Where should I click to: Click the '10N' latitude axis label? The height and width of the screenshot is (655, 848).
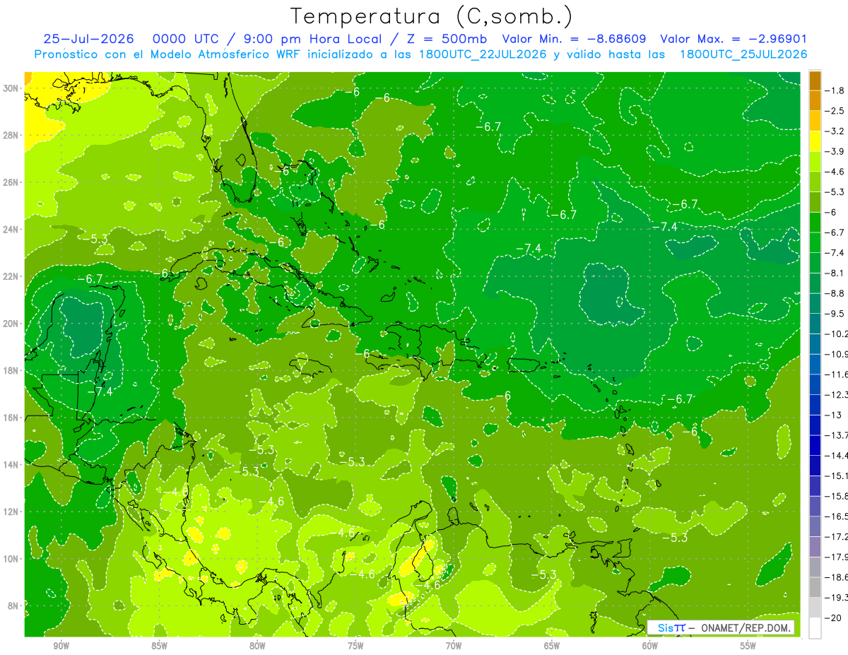pos(11,559)
